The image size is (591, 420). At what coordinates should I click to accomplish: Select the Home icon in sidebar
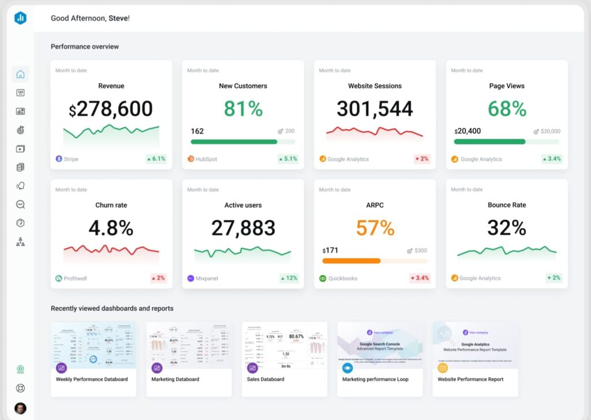point(20,74)
